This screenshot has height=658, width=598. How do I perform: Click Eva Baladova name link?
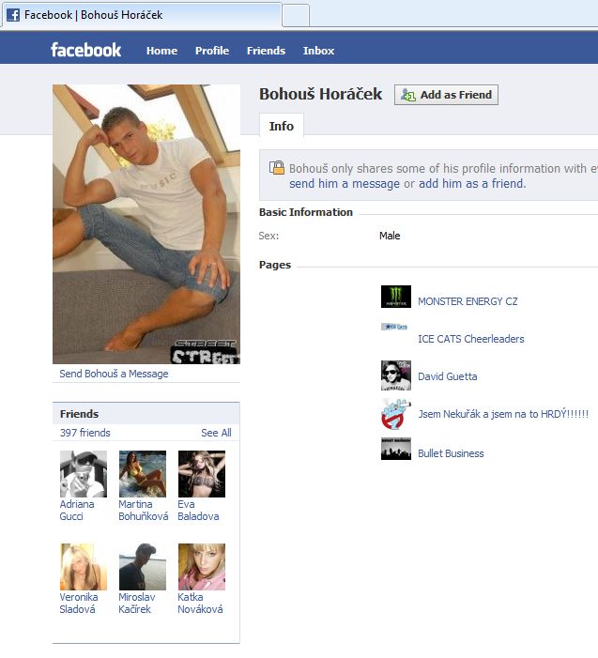(198, 511)
